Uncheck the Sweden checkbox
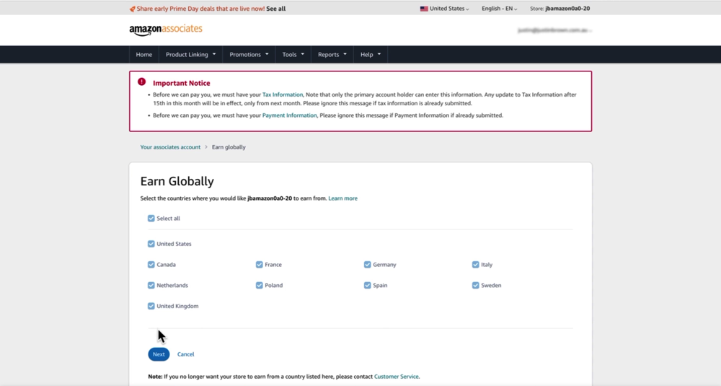Image resolution: width=721 pixels, height=386 pixels. [475, 285]
